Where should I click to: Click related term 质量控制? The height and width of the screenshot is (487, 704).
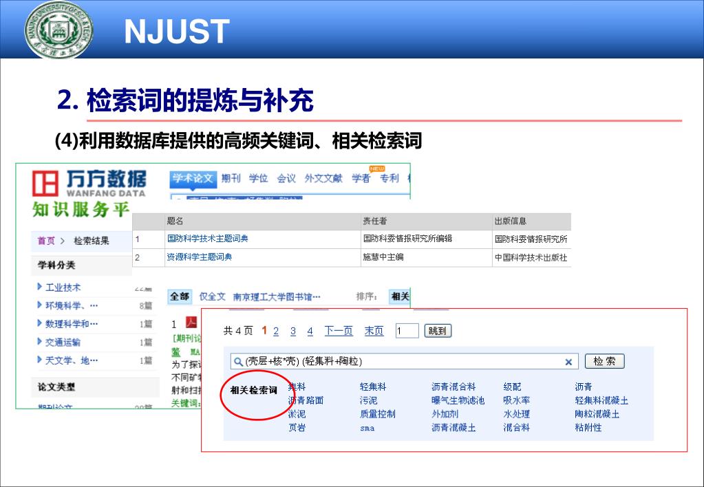[x=378, y=414]
